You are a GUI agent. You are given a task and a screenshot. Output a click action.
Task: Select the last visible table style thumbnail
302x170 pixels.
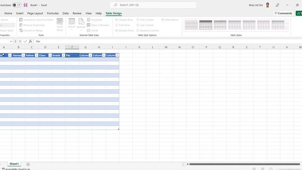pyautogui.click(x=278, y=25)
